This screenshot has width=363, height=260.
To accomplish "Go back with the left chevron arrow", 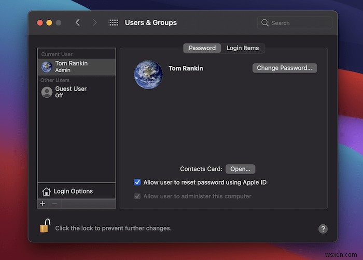I will point(78,23).
